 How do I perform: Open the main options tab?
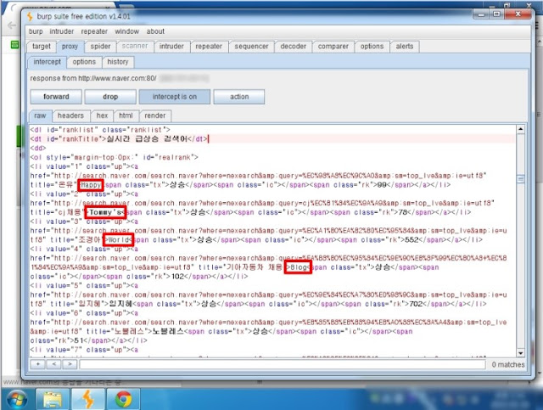click(x=372, y=47)
